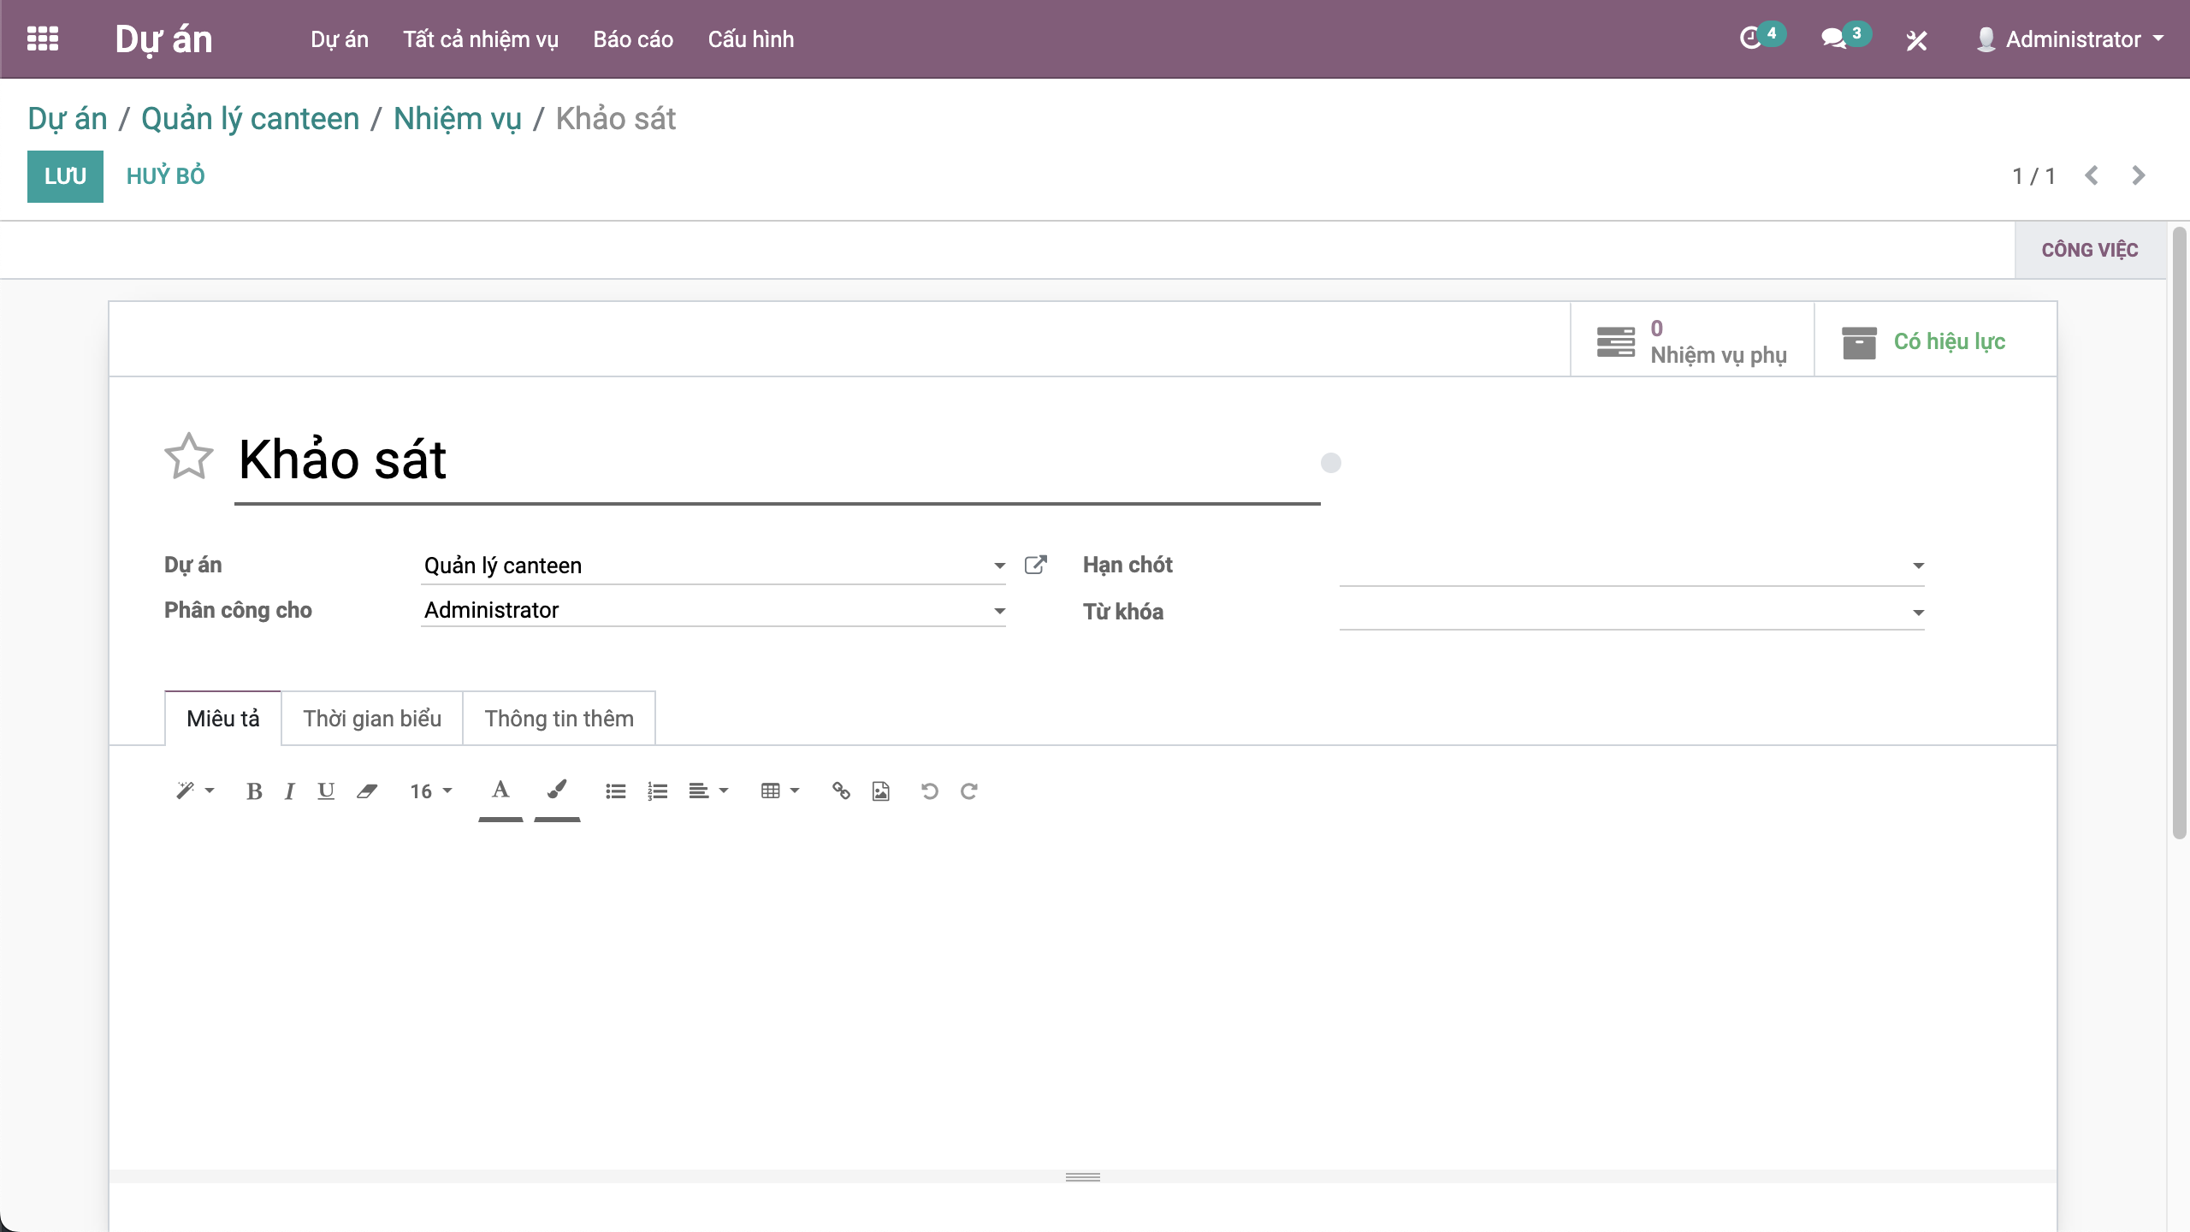Open external link for Quản lý canteen
Screen dimensions: 2190x1232
pyautogui.click(x=1035, y=565)
